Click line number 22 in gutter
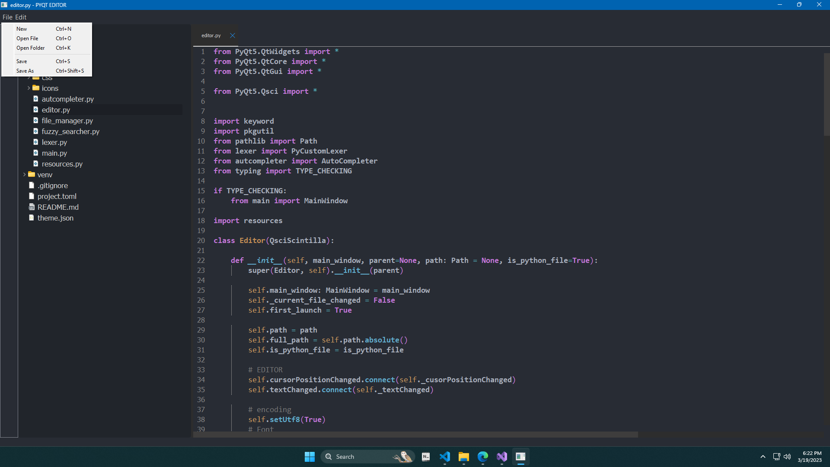Image resolution: width=830 pixels, height=467 pixels. tap(201, 261)
